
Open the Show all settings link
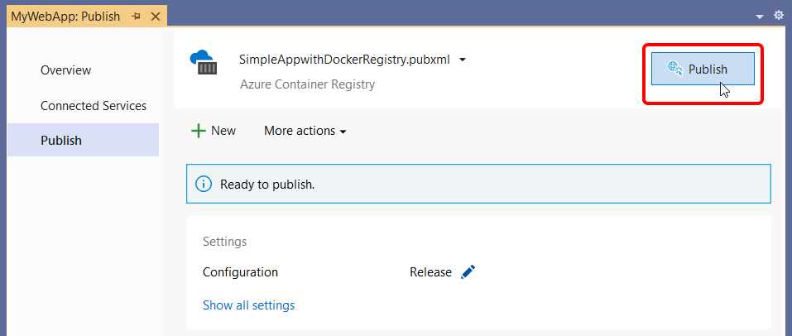(x=248, y=305)
